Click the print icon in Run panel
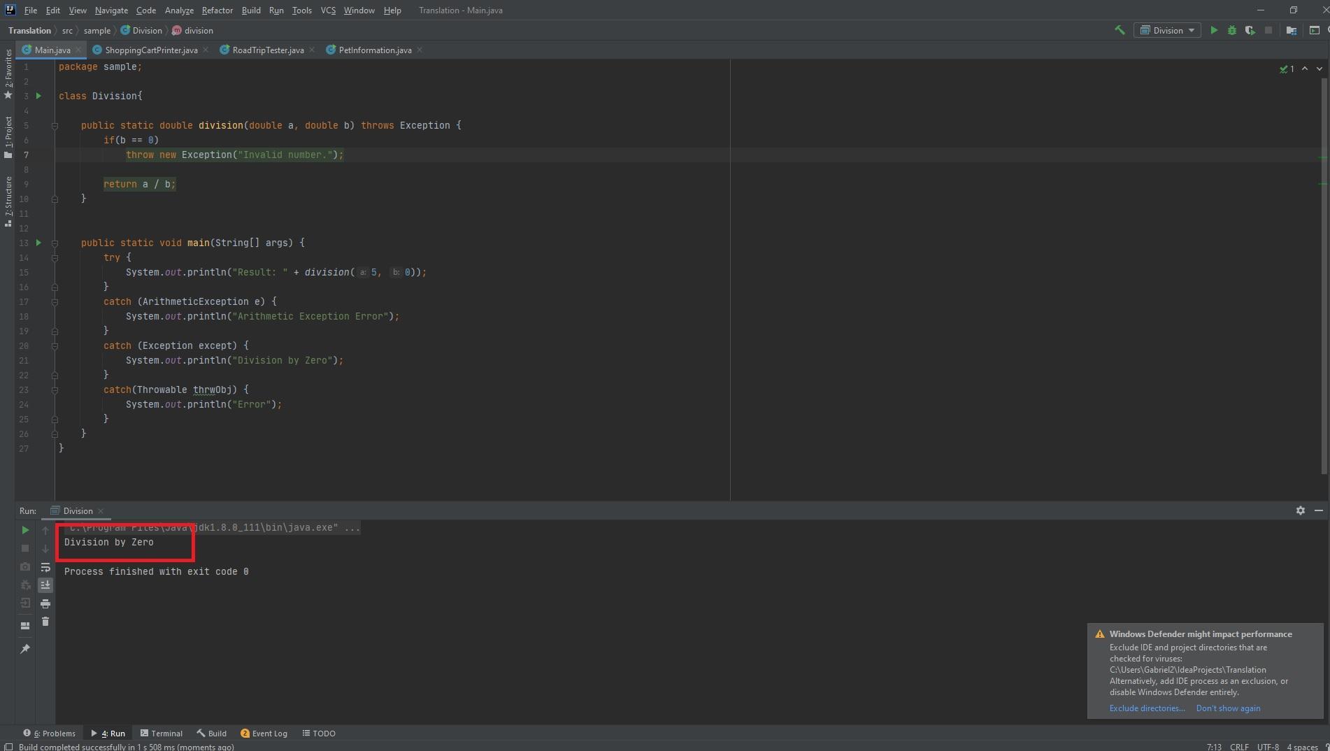Viewport: 1330px width, 751px height. [x=45, y=603]
